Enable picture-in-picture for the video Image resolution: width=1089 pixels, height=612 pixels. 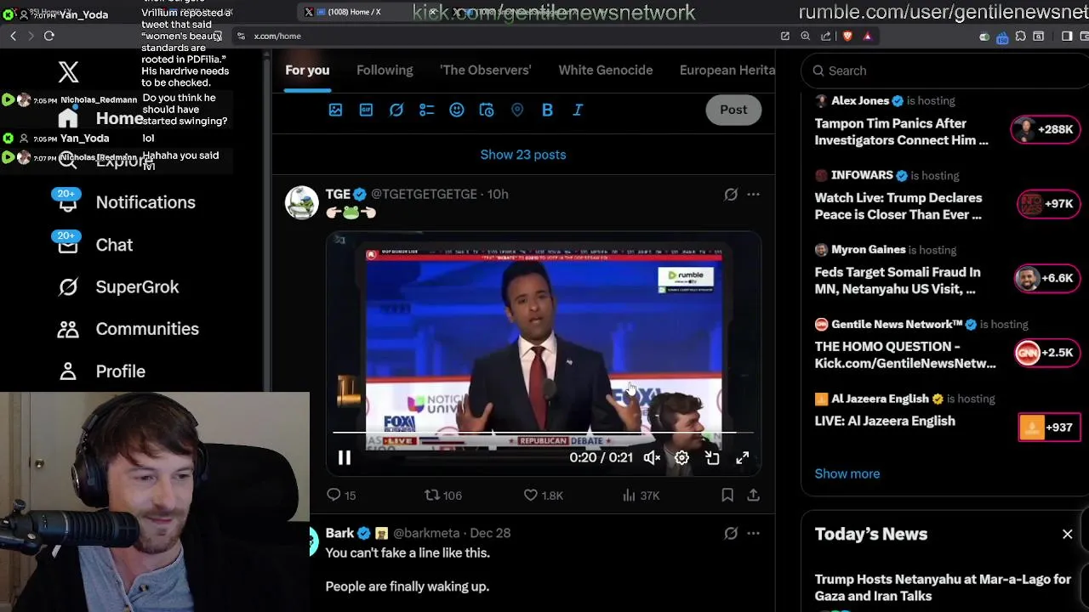coord(712,458)
